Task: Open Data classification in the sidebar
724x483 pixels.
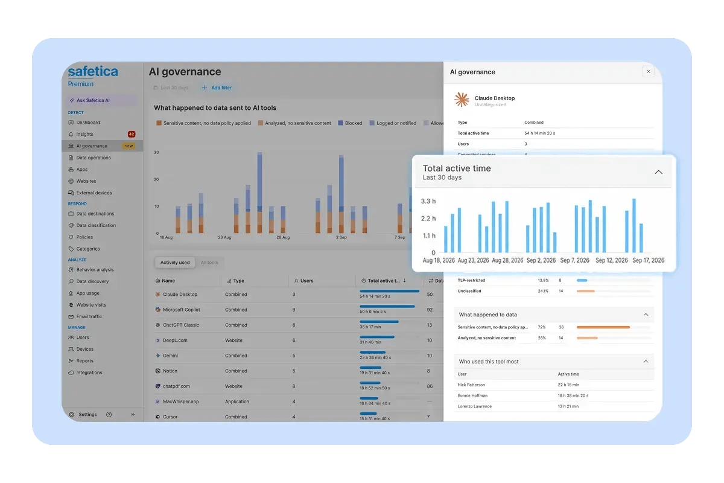Action: [x=97, y=225]
